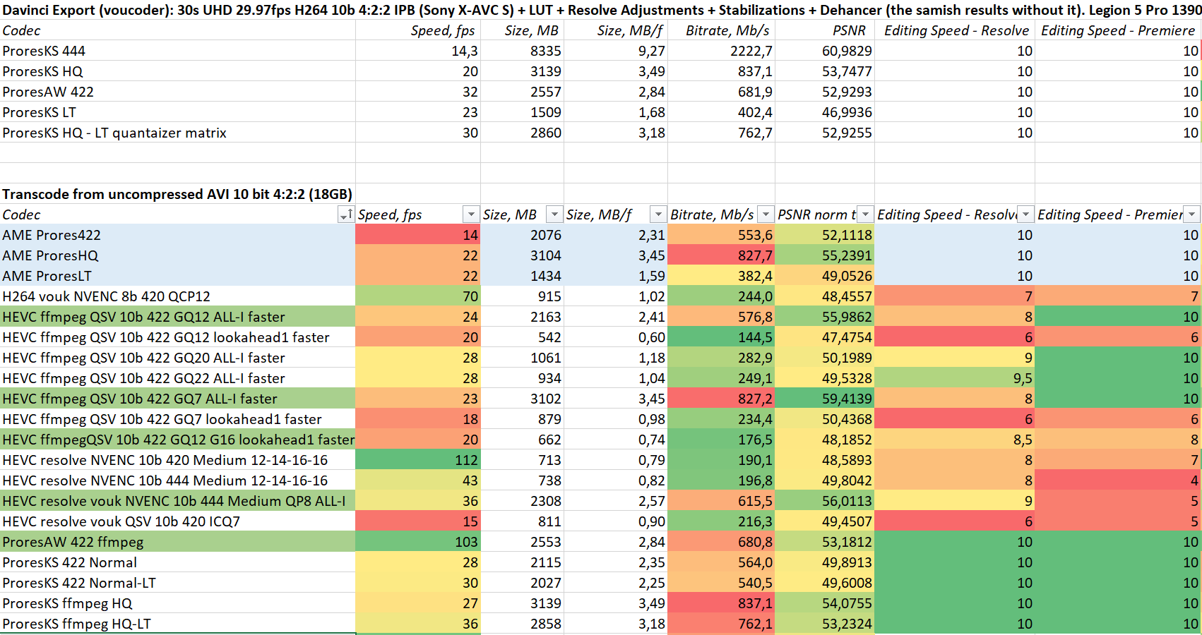Open the Speed, fps filter dropdown
This screenshot has height=635, width=1202.
[471, 214]
